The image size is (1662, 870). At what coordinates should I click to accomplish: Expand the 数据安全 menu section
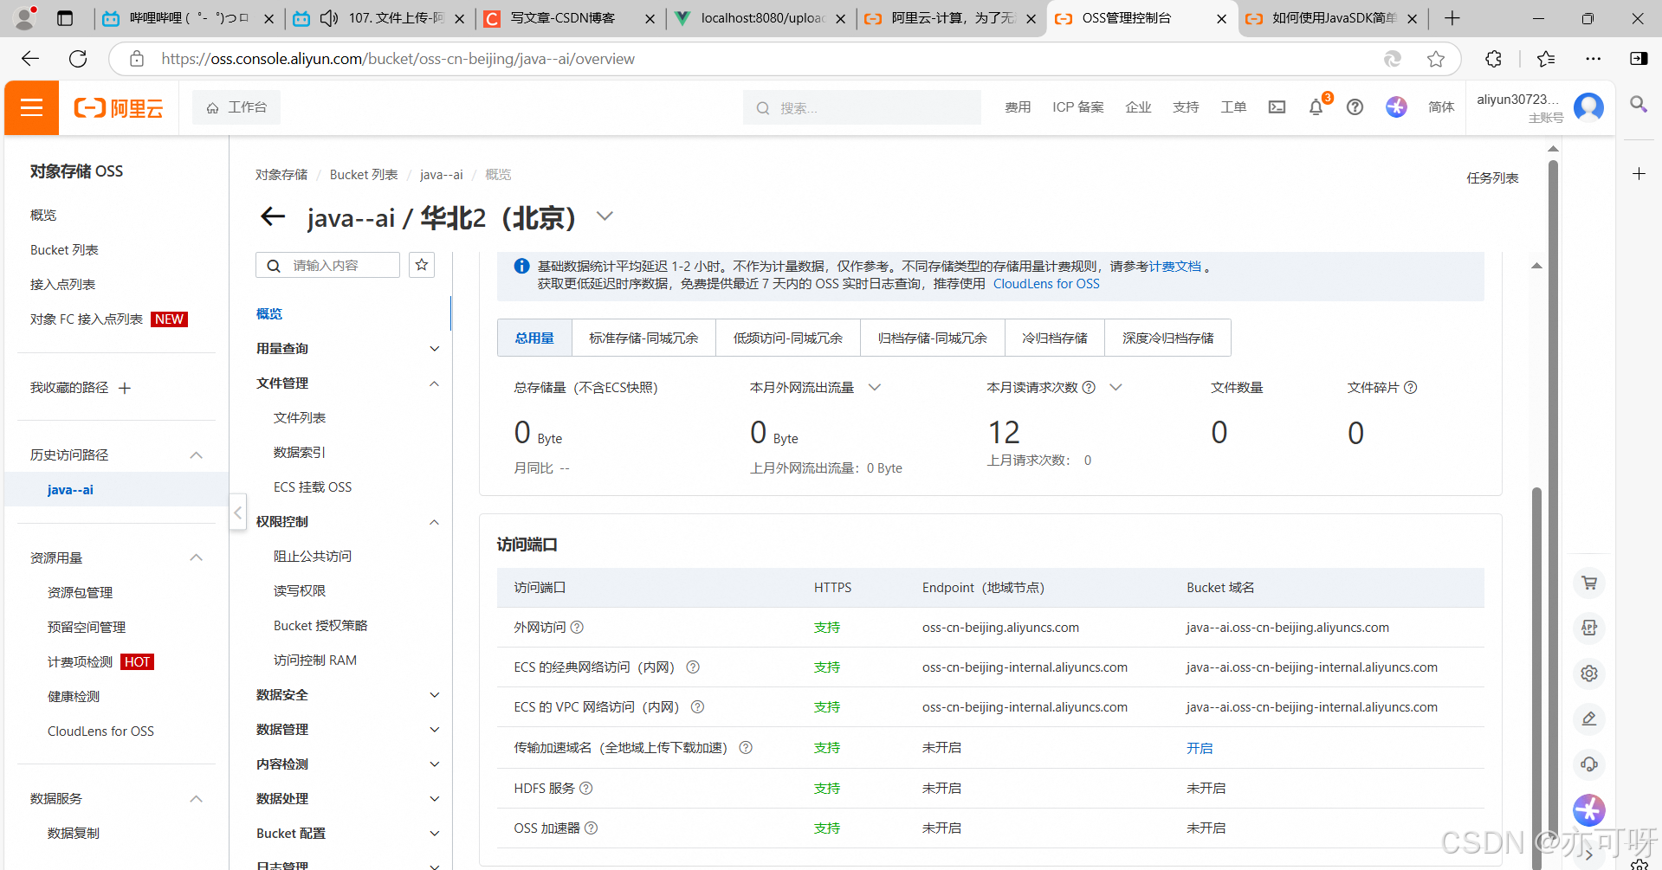[x=435, y=695]
